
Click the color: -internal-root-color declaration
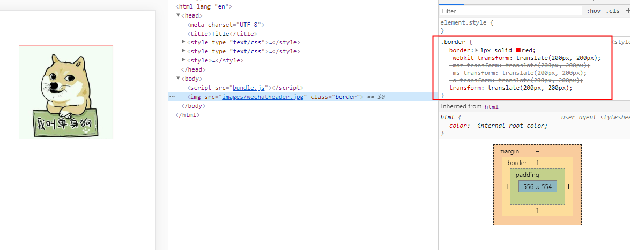coord(498,126)
